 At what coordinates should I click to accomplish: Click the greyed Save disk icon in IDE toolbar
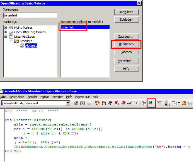pos(190,103)
